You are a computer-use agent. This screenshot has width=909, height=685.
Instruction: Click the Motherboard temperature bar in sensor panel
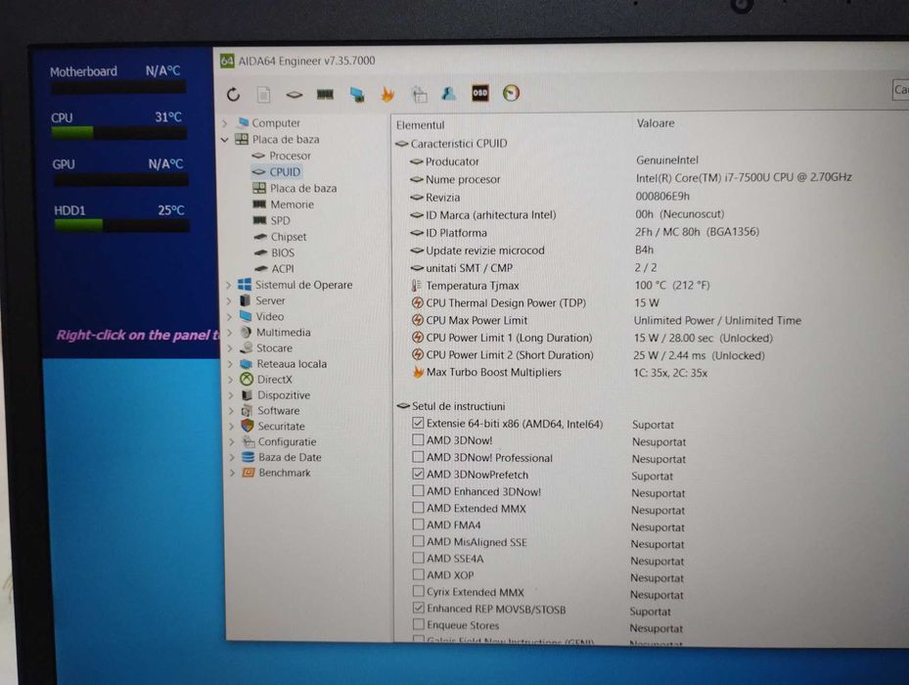tap(118, 87)
